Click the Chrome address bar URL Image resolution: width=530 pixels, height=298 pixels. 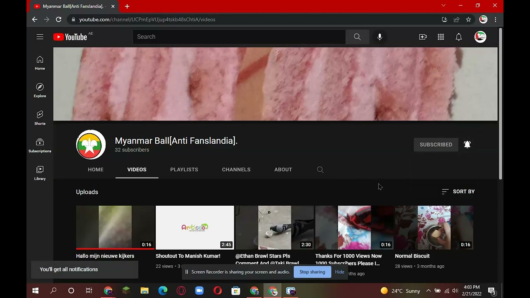click(147, 19)
